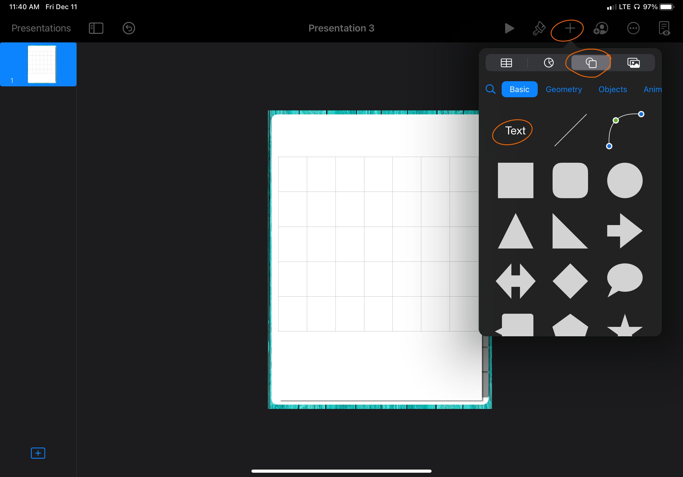The image size is (683, 477).
Task: Switch to the Charts insert tab
Action: pos(549,63)
